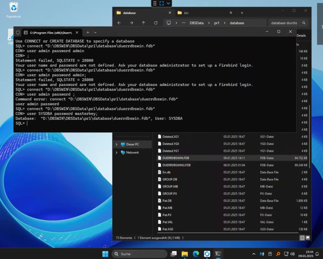Toggle the Details pane

click(x=302, y=35)
